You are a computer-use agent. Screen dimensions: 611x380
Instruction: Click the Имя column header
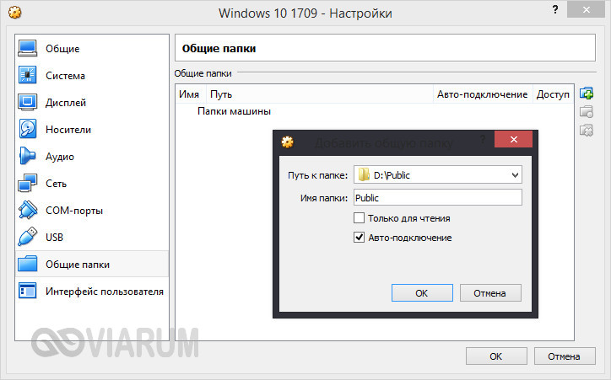coord(189,94)
